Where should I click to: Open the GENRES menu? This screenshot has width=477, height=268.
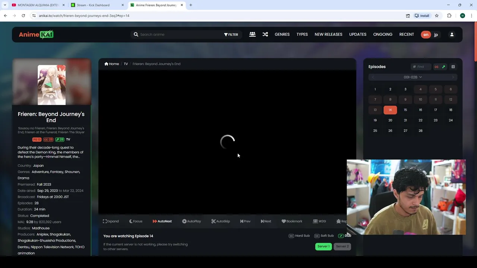pyautogui.click(x=282, y=34)
